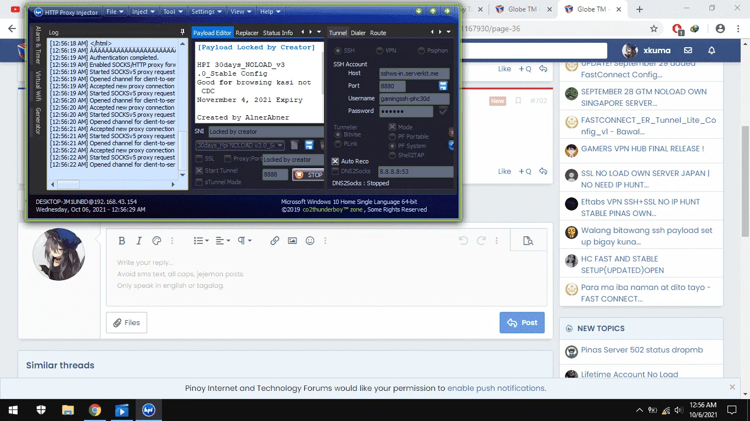Enable the sTunnel Mode checkbox
Image resolution: width=750 pixels, height=421 pixels.
199,182
